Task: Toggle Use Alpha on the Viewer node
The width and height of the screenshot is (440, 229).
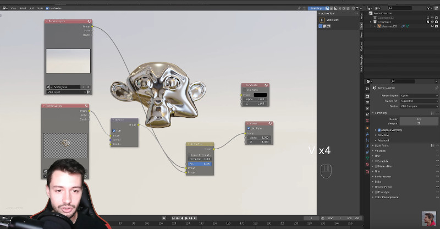Action: (x=249, y=128)
